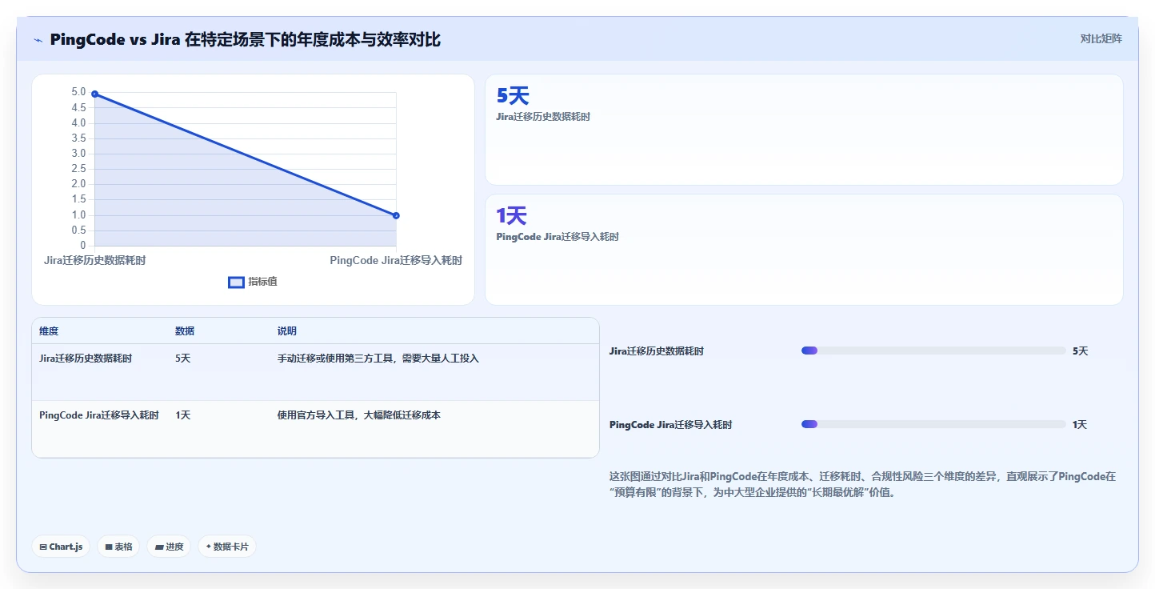
Task: Click the 对比矩阵 label in header
Action: [x=1101, y=38]
